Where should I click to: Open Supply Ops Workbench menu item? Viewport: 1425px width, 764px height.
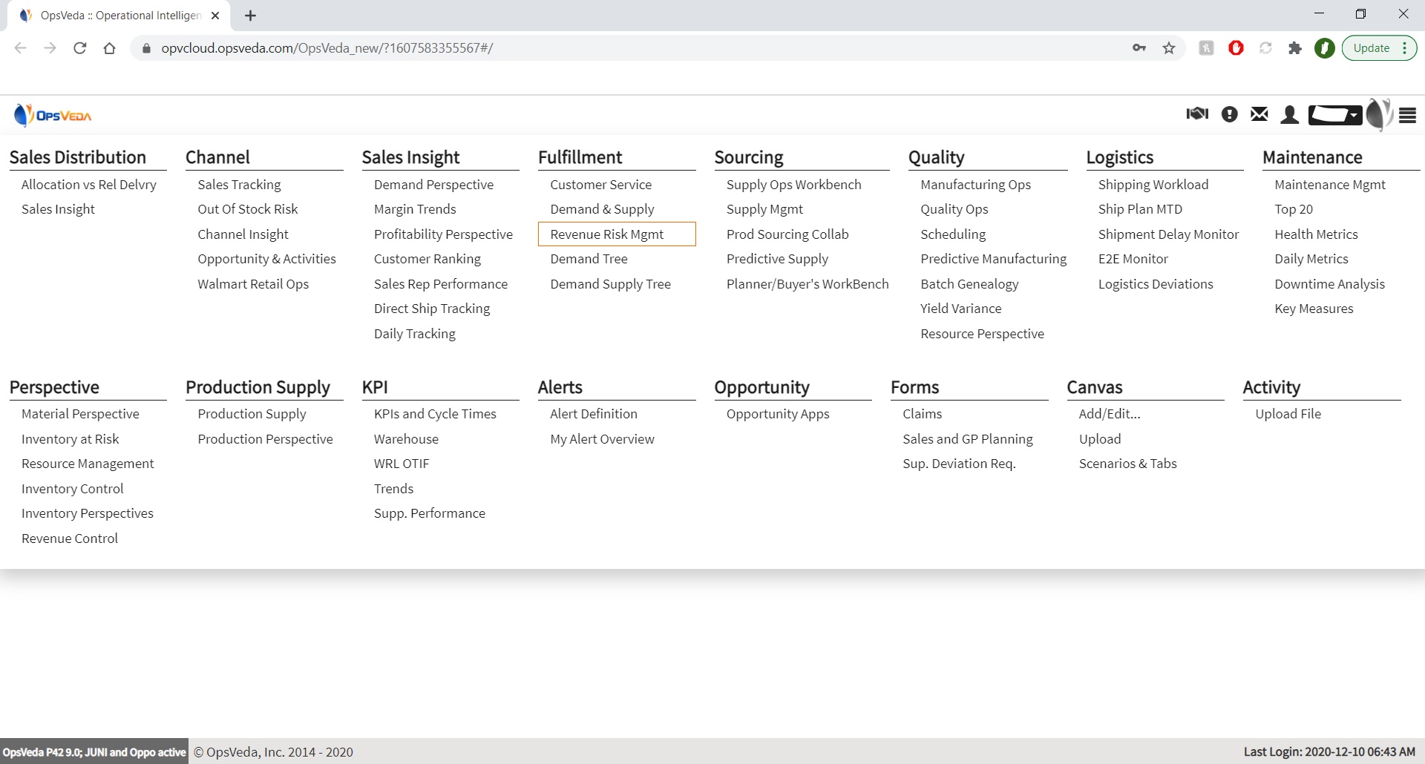pyautogui.click(x=793, y=185)
